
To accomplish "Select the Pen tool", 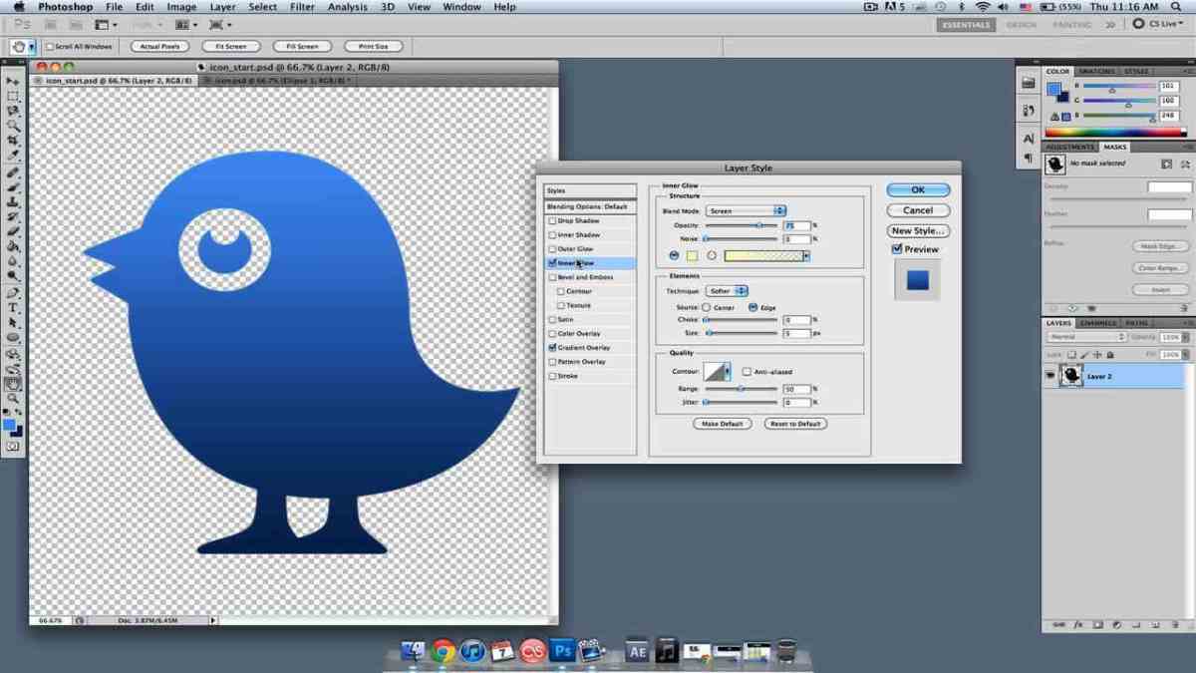I will pyautogui.click(x=13, y=293).
